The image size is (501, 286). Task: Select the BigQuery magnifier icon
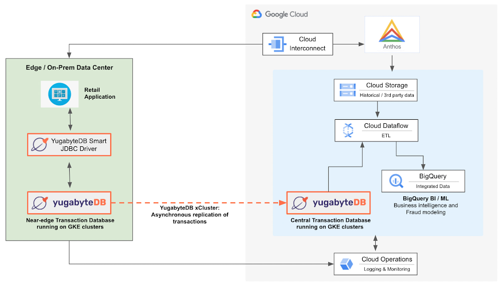[x=395, y=181]
